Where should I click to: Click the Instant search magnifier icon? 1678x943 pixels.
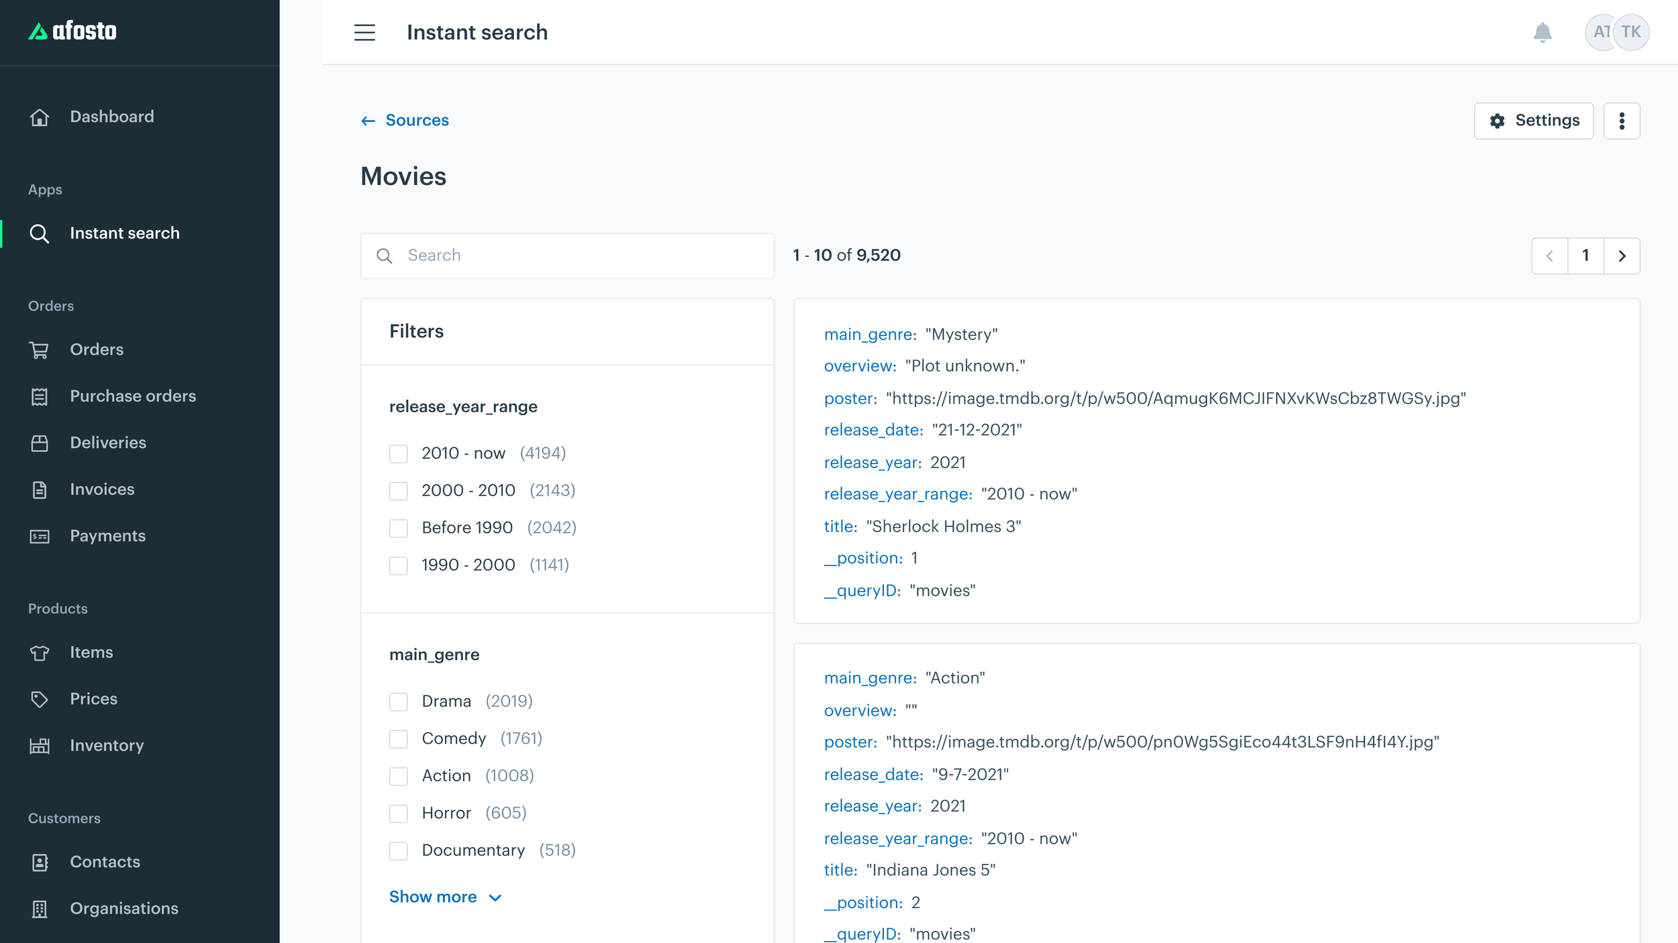tap(40, 233)
